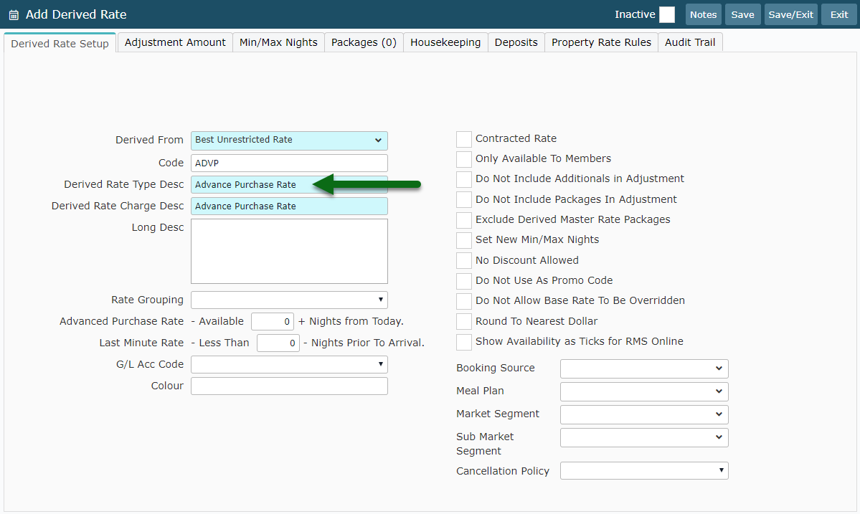Enable Exclude Derived Master Rate Packages
Viewport: 860px width, 514px height.
coord(464,220)
